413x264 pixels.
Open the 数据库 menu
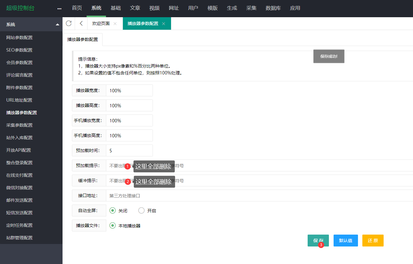(x=273, y=8)
